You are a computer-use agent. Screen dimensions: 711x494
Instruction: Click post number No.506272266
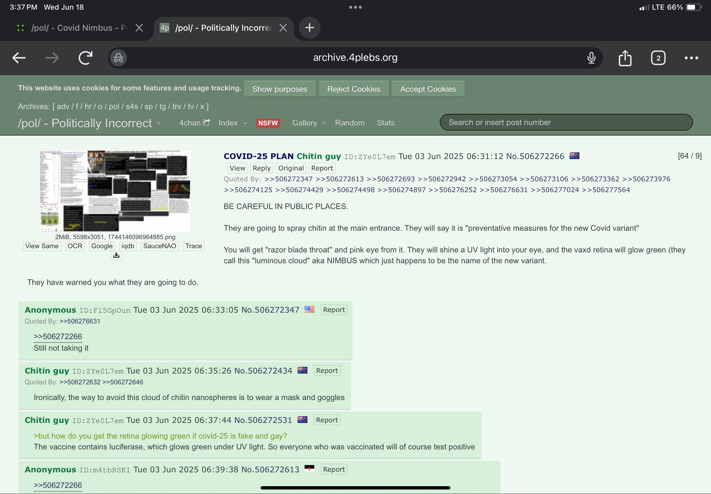point(535,156)
